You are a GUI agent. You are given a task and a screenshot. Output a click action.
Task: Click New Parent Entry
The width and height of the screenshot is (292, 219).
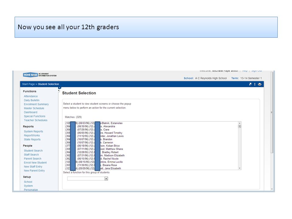click(x=34, y=171)
